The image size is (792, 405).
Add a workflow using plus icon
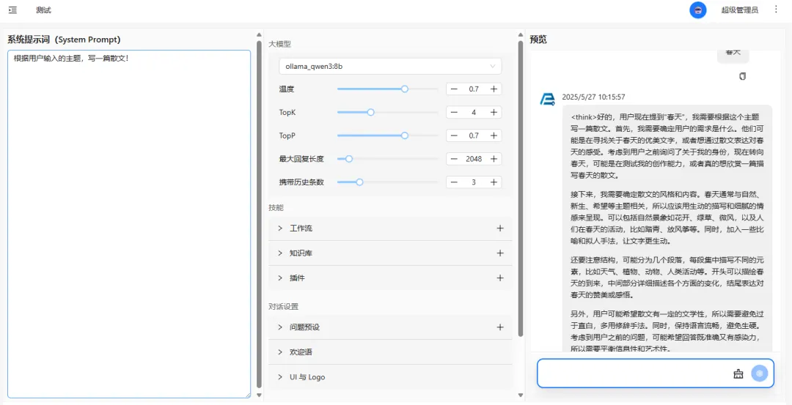[x=500, y=228]
